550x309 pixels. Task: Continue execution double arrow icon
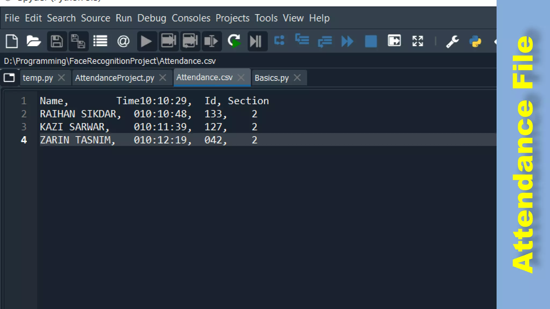click(347, 42)
